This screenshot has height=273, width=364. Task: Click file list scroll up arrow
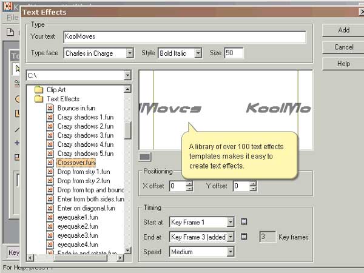point(127,89)
